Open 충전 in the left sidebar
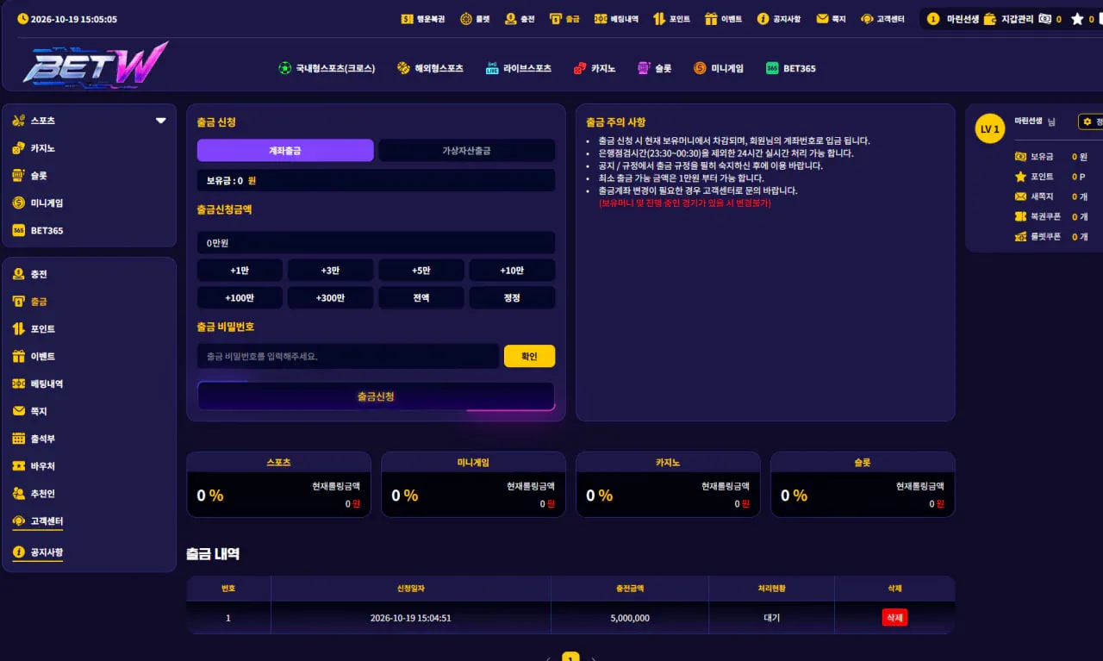 click(x=30, y=274)
